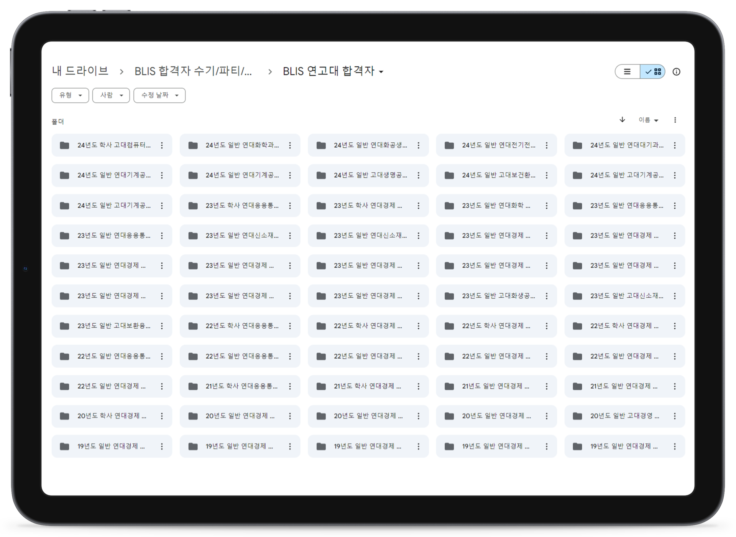Select folder 23년도 학사 연대응용통...

tap(240, 206)
